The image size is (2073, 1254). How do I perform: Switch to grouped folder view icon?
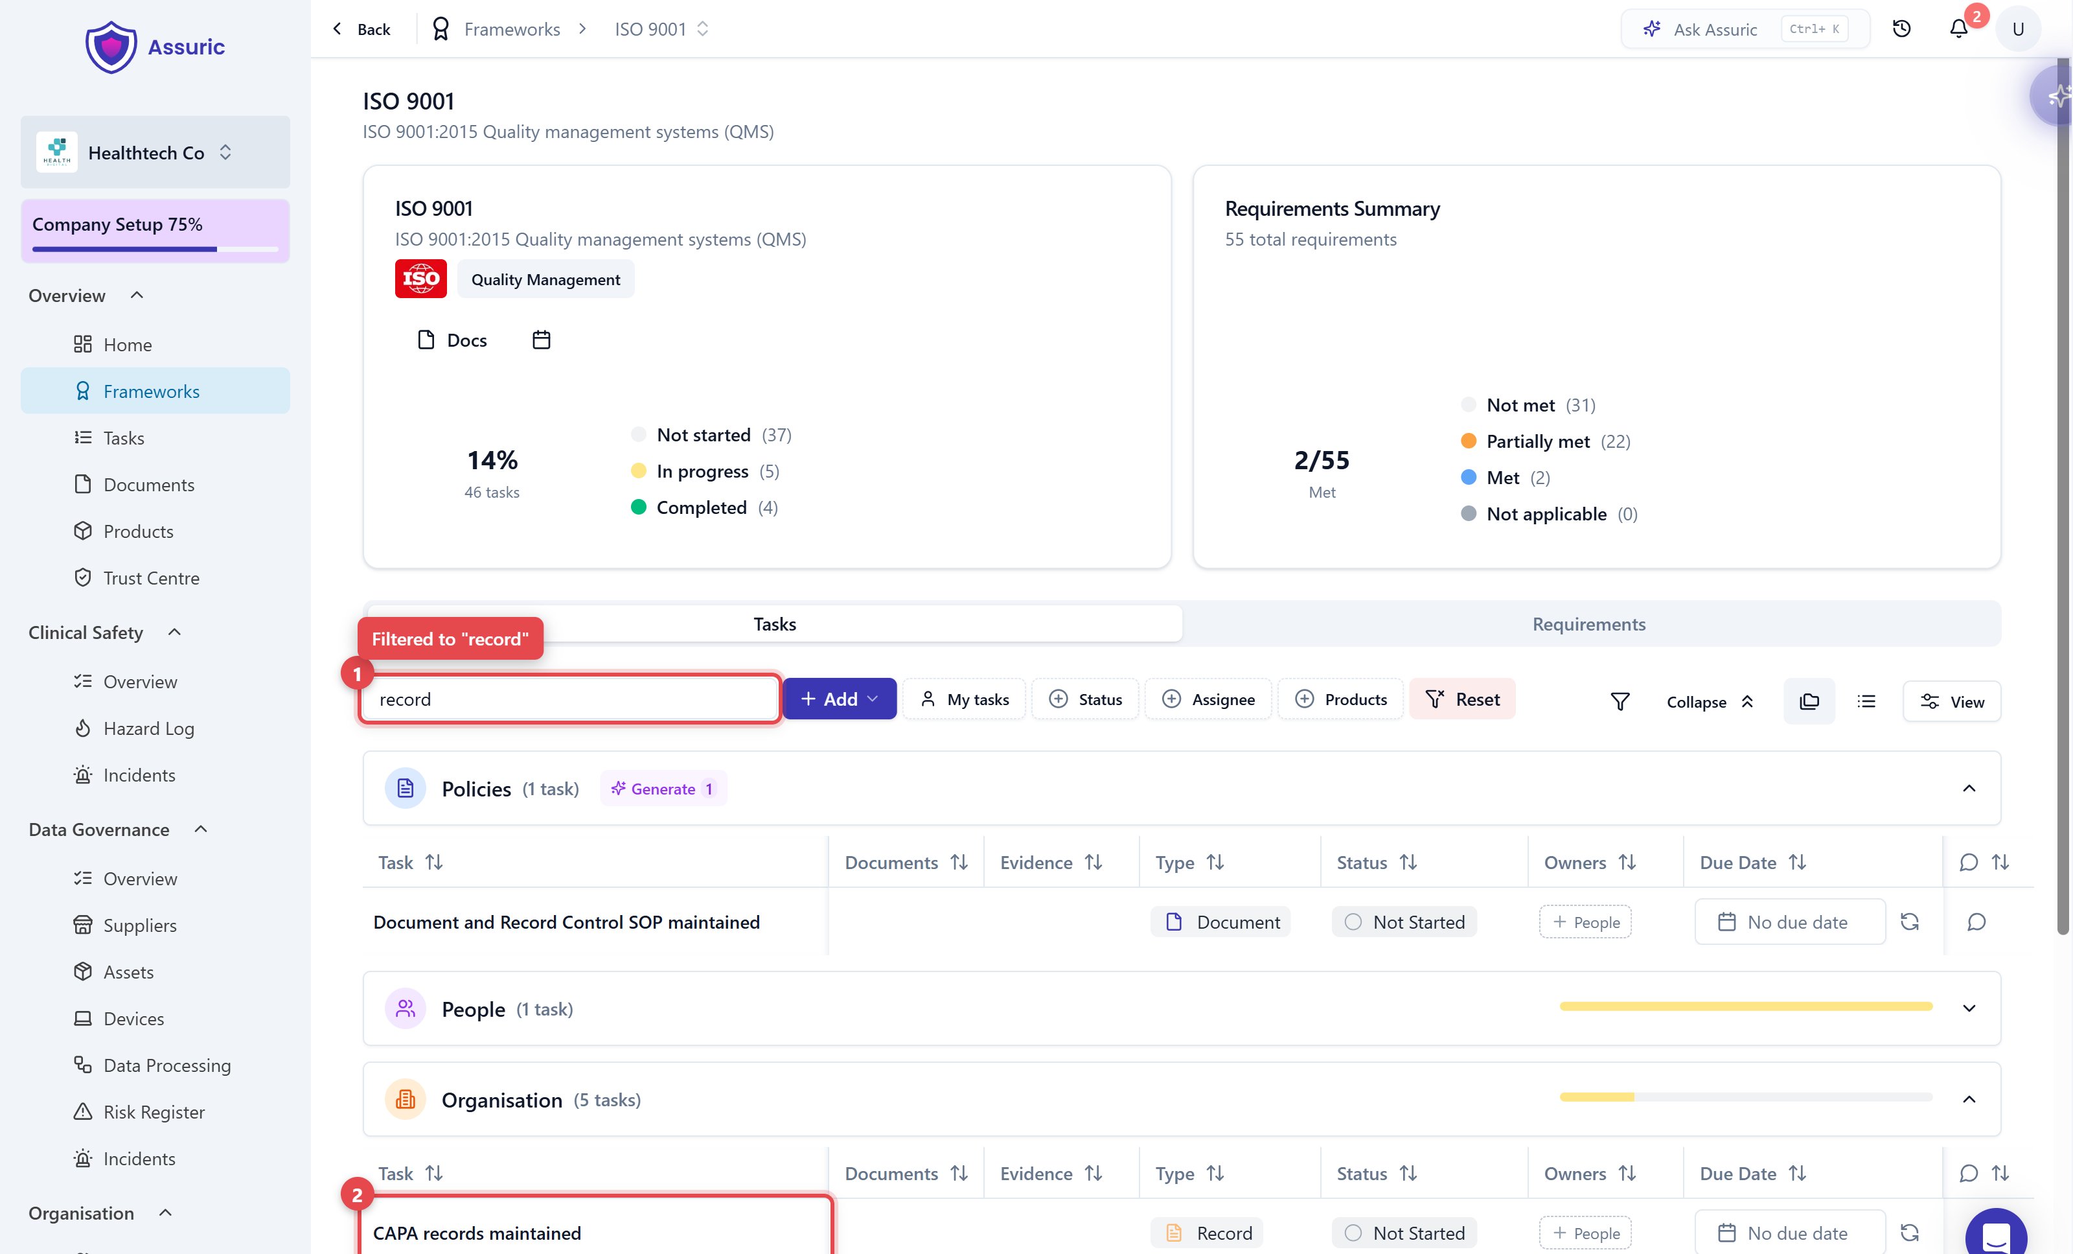click(x=1809, y=701)
